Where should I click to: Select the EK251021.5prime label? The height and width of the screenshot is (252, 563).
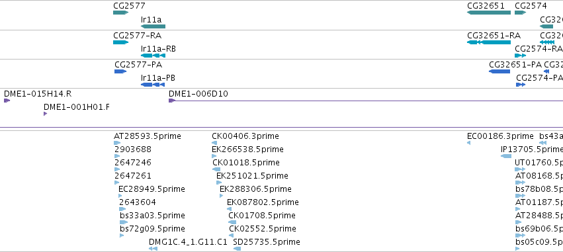(252, 176)
